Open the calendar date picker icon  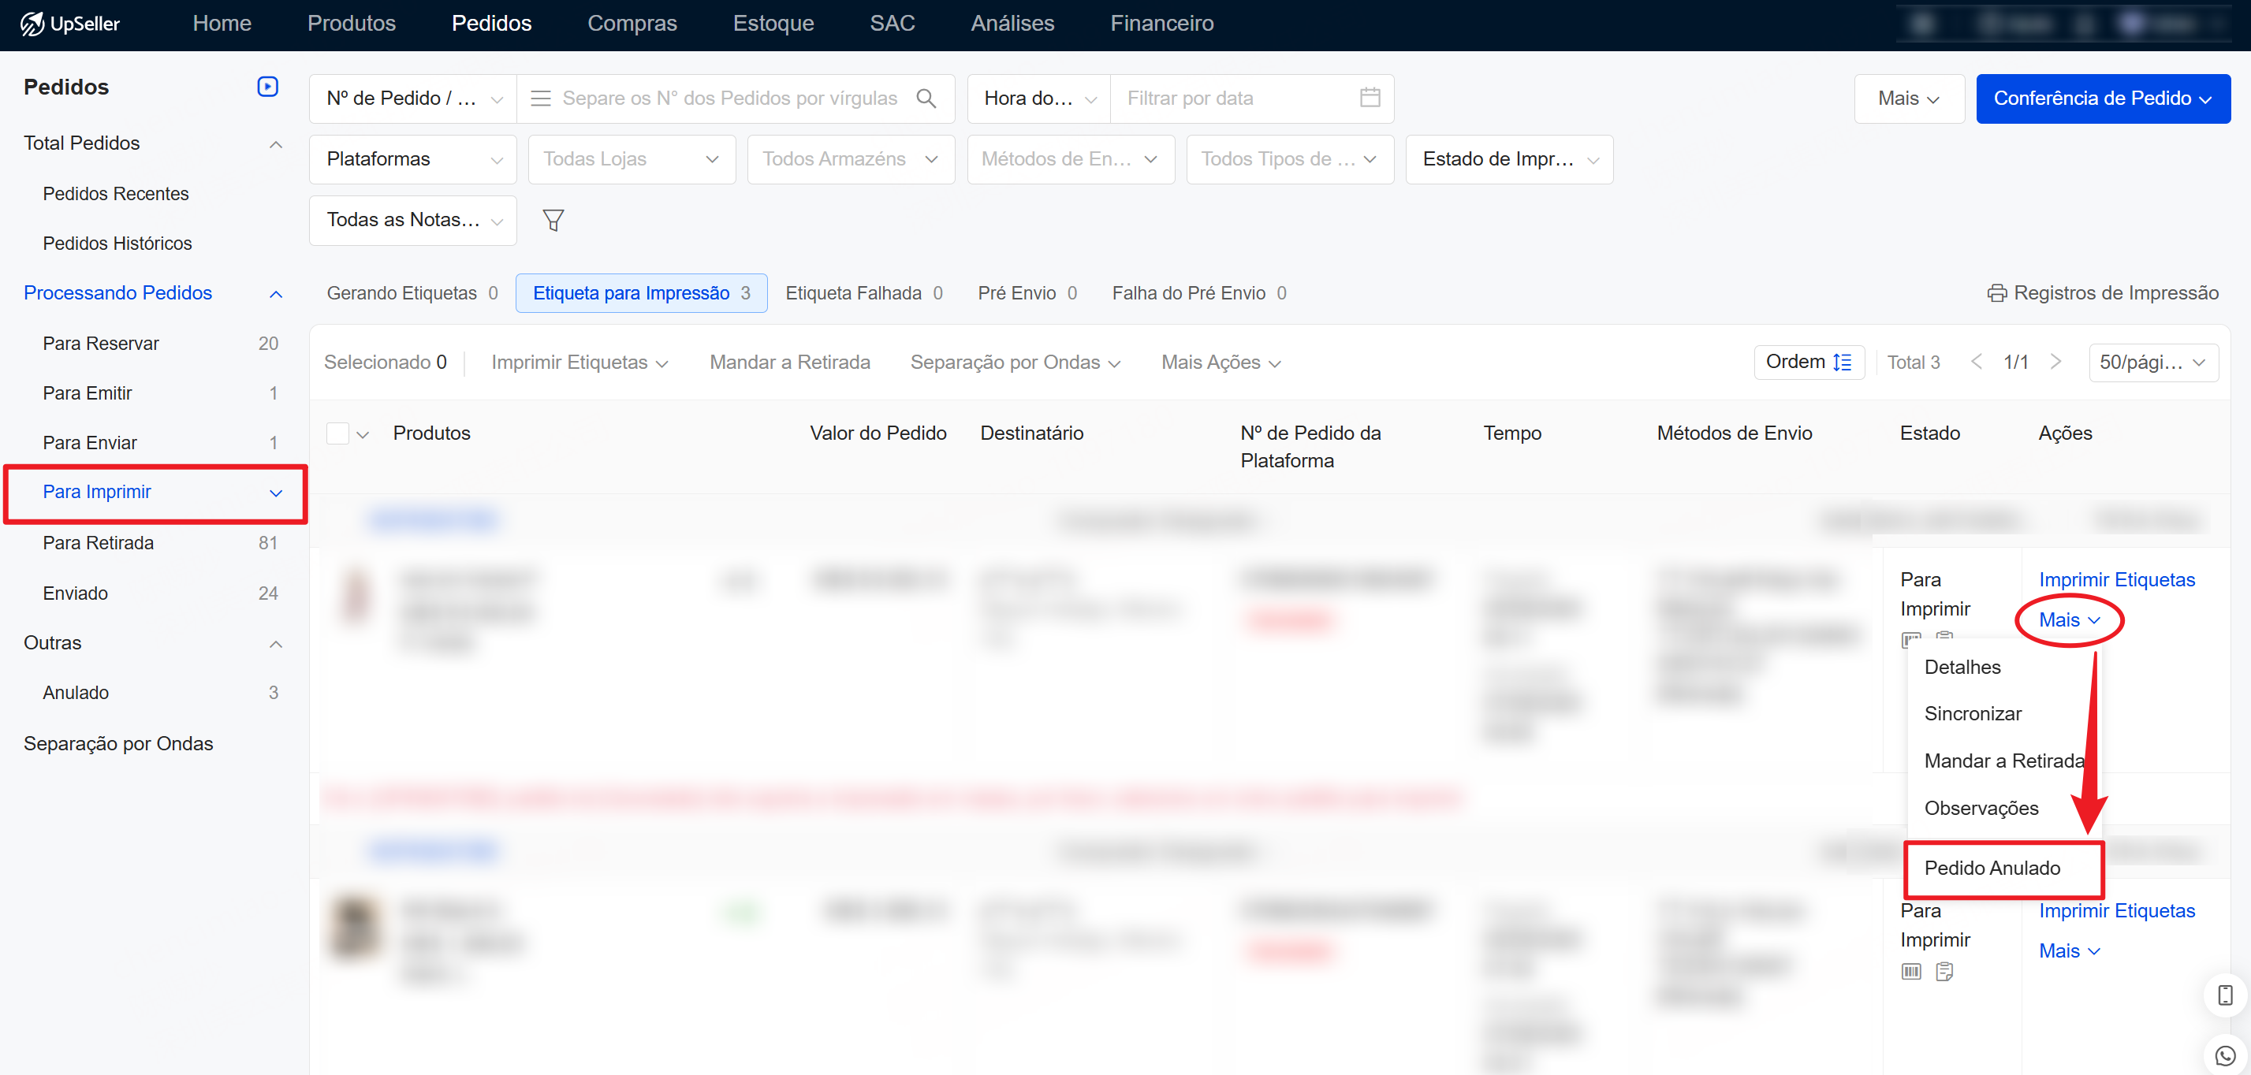tap(1370, 98)
